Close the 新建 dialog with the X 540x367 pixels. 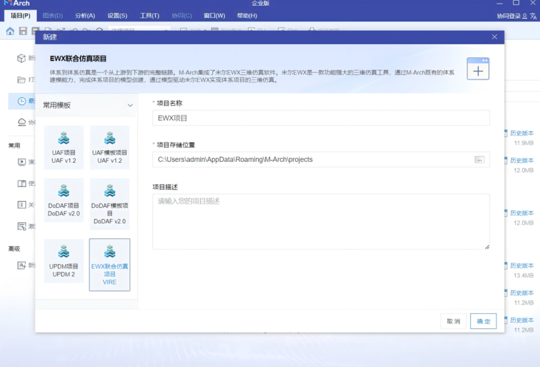[x=494, y=37]
